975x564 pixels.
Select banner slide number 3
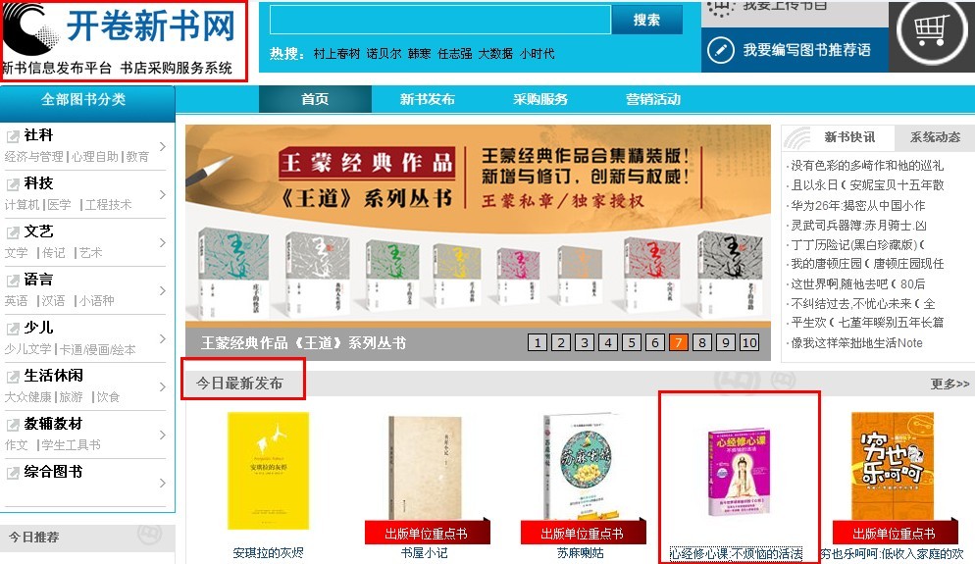click(585, 342)
